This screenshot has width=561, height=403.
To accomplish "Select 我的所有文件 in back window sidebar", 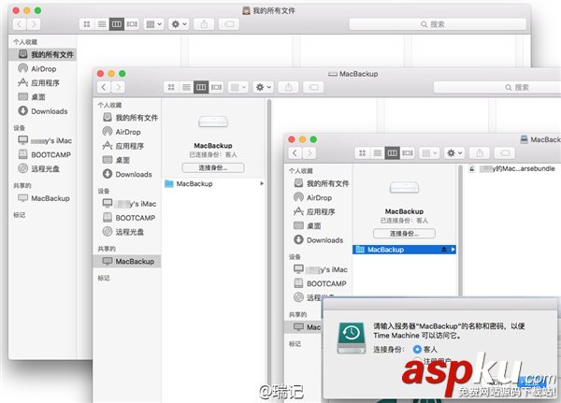I will click(42, 54).
